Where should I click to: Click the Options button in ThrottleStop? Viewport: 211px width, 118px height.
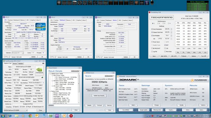pyautogui.click(x=194, y=56)
